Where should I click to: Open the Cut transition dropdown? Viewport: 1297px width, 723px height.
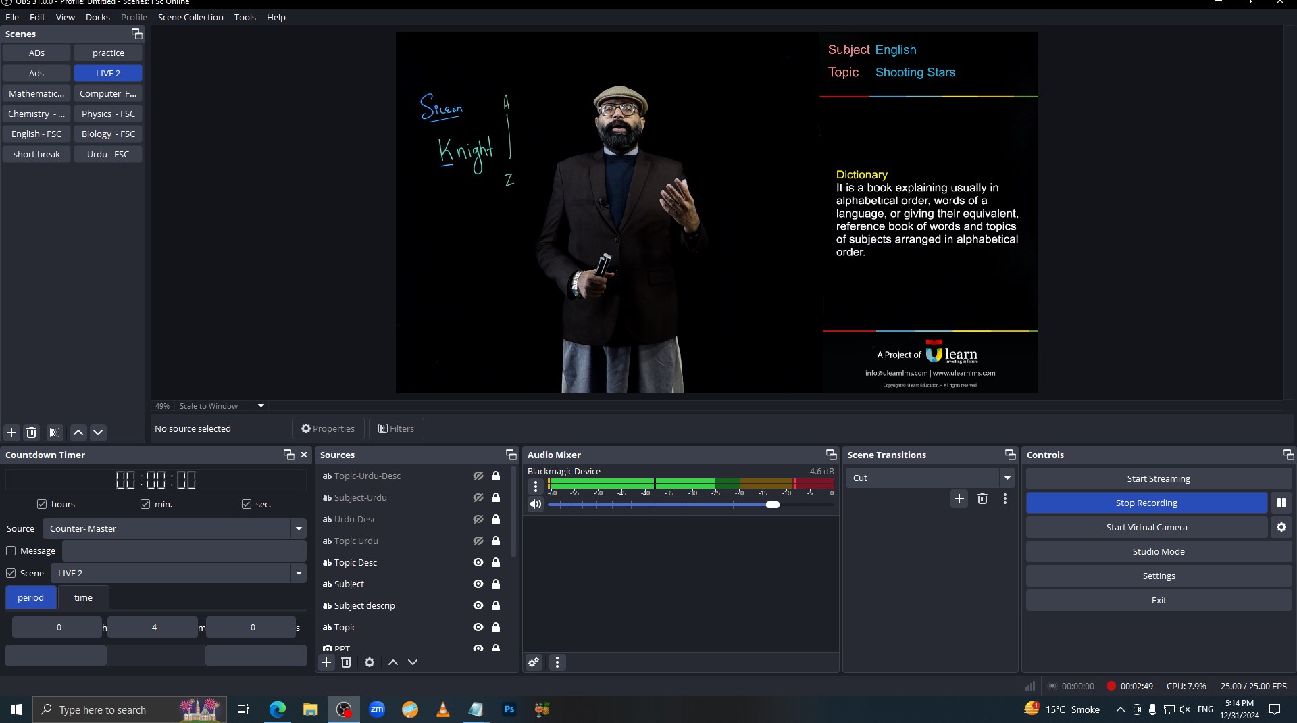1007,478
